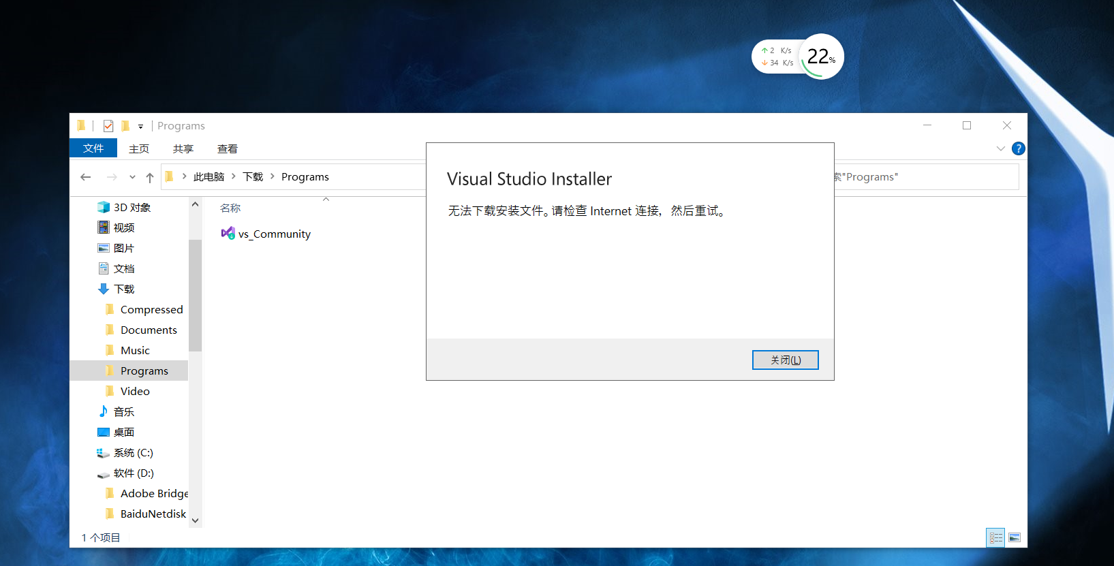The height and width of the screenshot is (566, 1114).
Task: Open Customize Quick Access Toolbar dropdown
Action: coord(140,127)
